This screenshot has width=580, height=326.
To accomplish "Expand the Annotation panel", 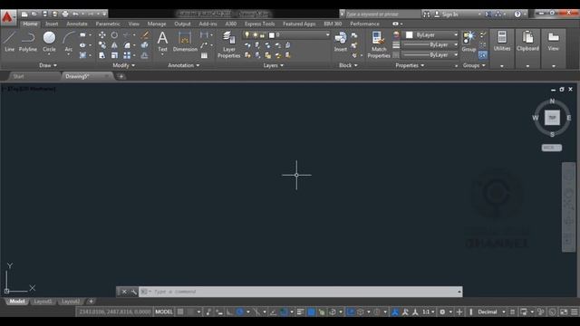I will (x=183, y=65).
